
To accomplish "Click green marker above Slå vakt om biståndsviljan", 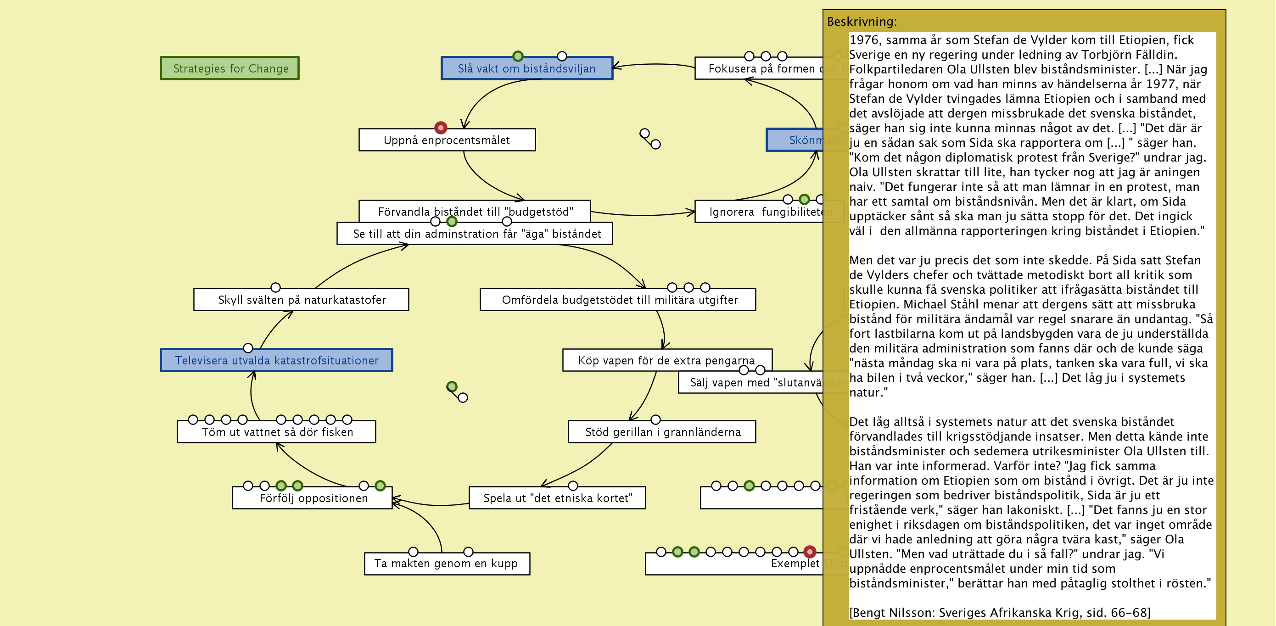I will 518,56.
